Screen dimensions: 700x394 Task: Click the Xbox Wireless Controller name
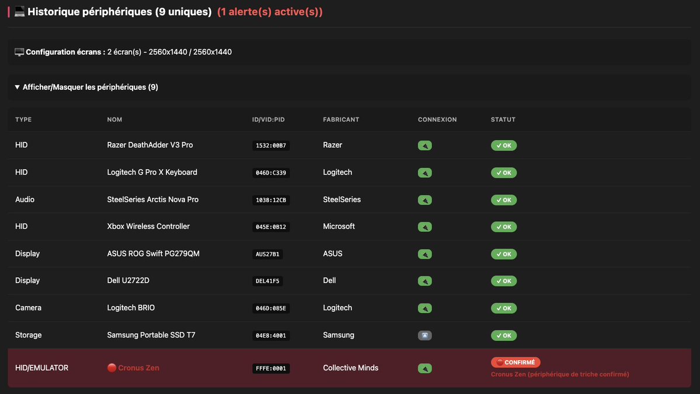[x=148, y=226]
